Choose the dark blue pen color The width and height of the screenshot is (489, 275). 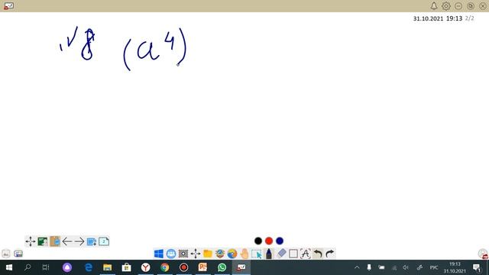pos(280,241)
